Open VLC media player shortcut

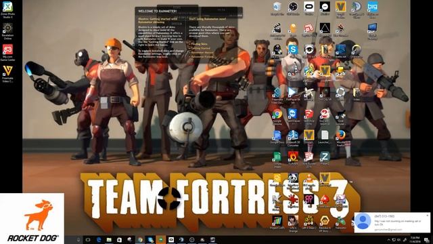[x=309, y=182]
